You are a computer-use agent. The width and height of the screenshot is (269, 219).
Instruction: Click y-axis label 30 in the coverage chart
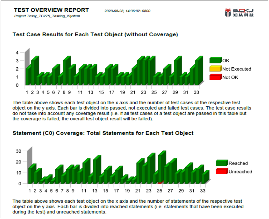click(19, 151)
